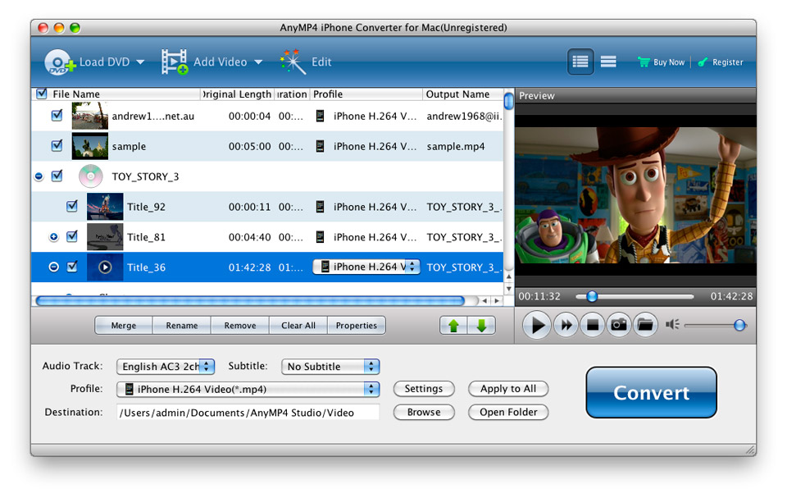Click the vertical file list scrollbar thumb

point(508,101)
